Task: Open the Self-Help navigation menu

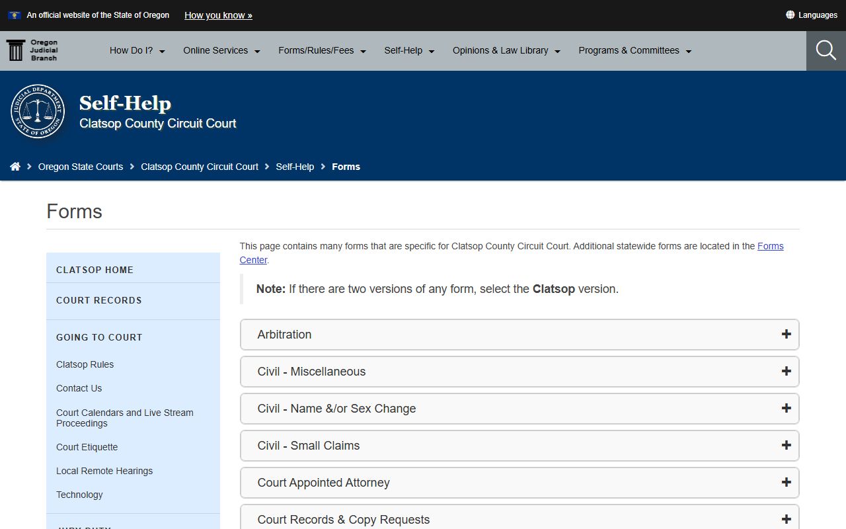Action: coord(409,50)
